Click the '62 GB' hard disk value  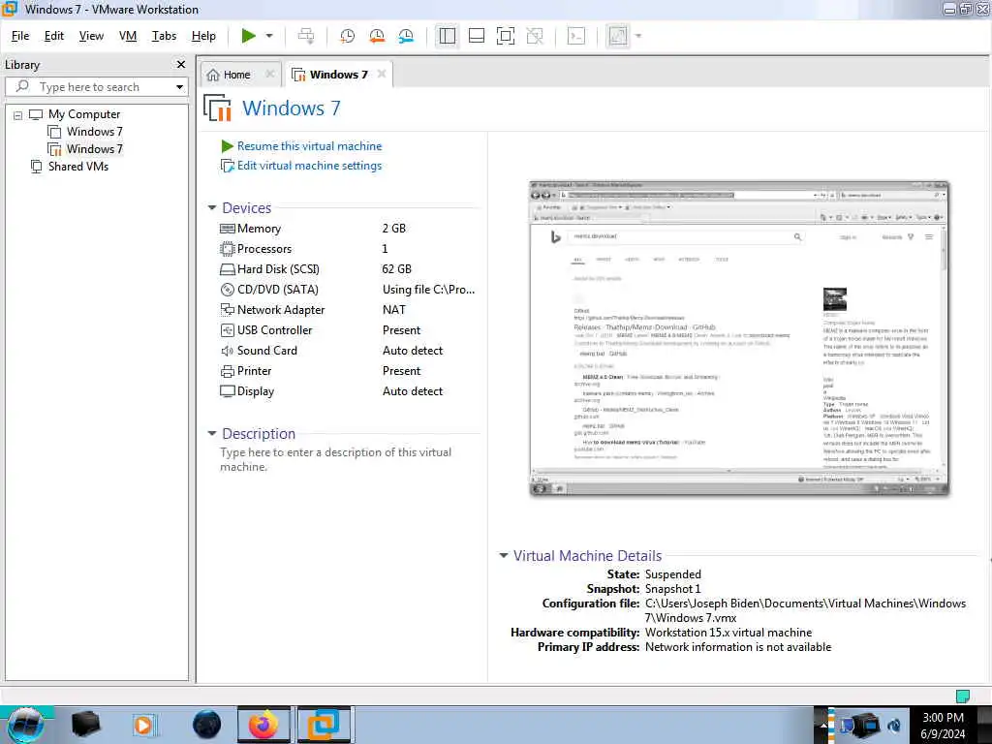point(396,269)
